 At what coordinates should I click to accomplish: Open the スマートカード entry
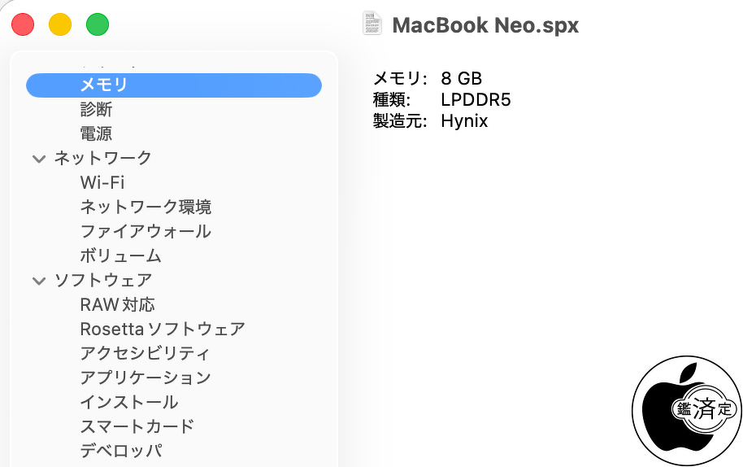click(137, 426)
